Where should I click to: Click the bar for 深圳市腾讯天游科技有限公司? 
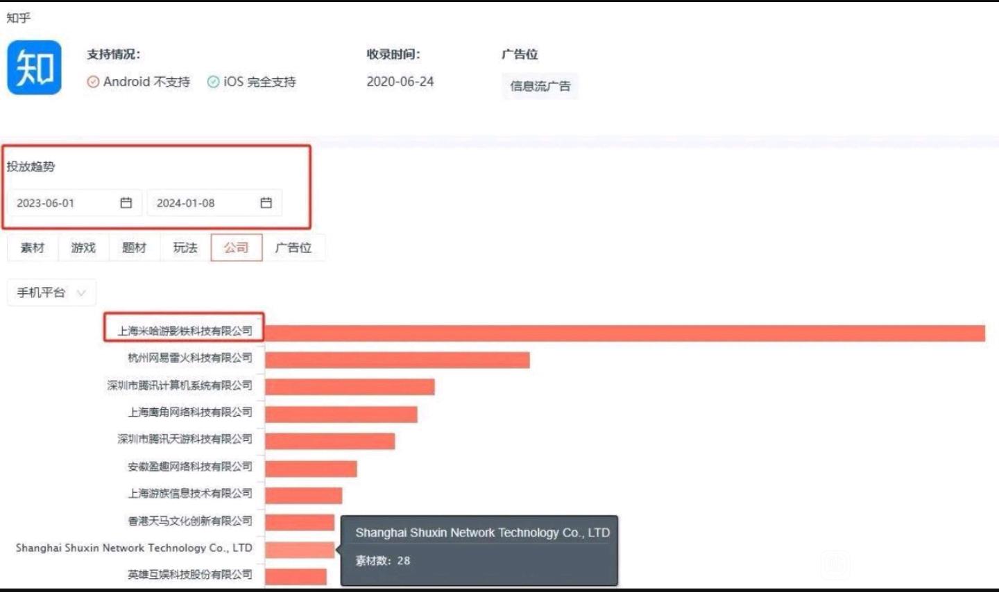coord(330,441)
